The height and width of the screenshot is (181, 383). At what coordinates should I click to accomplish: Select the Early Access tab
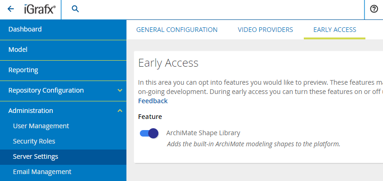coord(335,30)
